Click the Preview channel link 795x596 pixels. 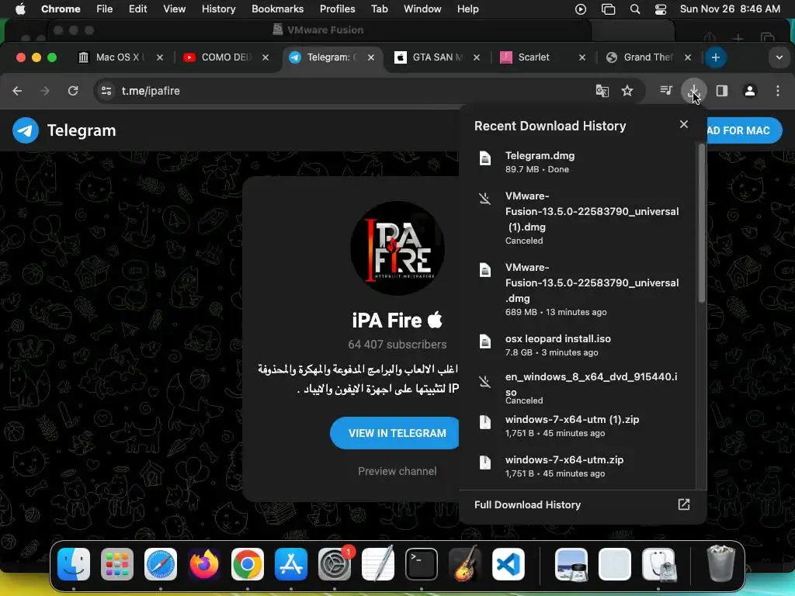pyautogui.click(x=397, y=471)
